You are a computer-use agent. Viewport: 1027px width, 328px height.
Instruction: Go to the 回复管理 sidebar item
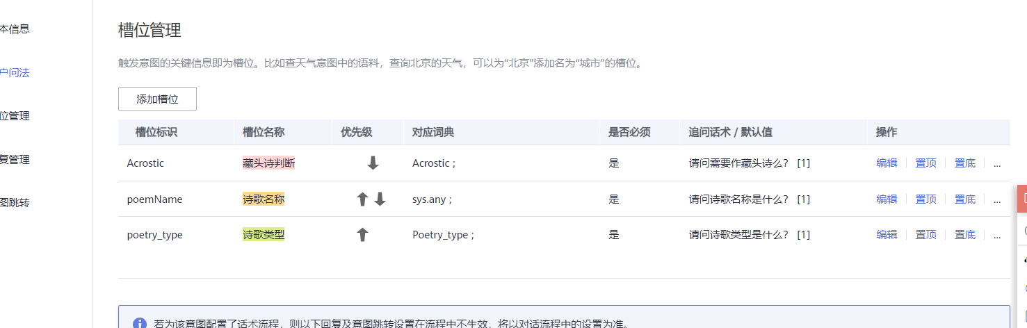click(x=15, y=159)
